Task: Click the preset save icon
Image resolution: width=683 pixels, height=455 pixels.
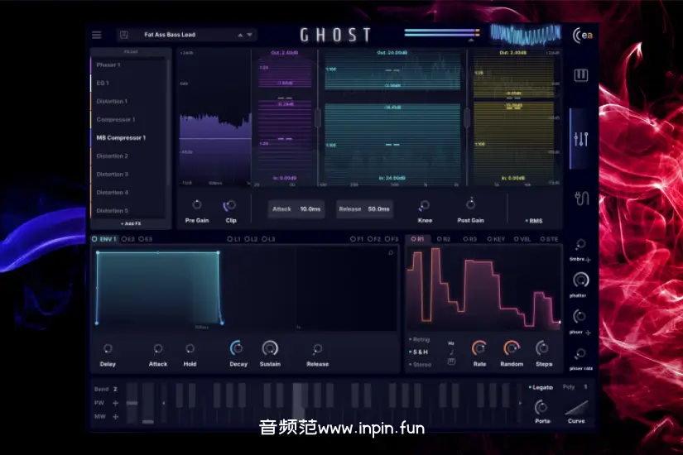Action: point(123,35)
